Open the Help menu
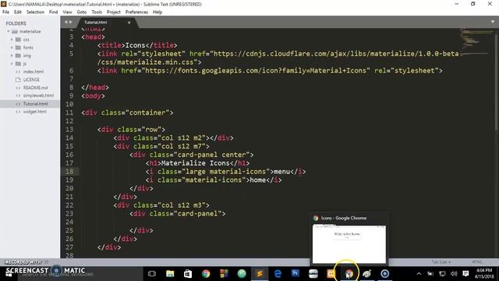This screenshot has height=281, width=499. 157,12
